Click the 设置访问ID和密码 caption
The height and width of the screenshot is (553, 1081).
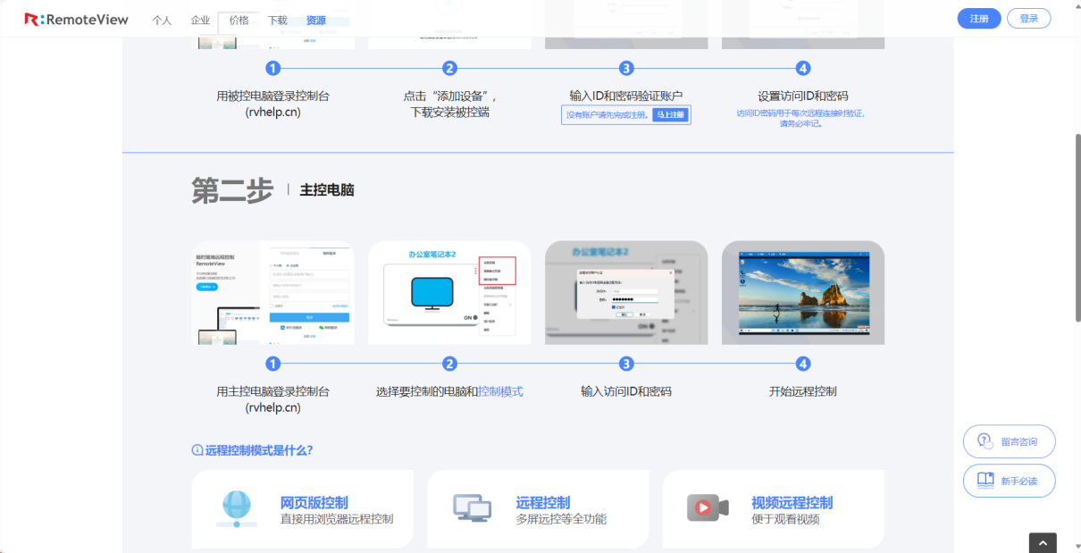[x=803, y=96]
